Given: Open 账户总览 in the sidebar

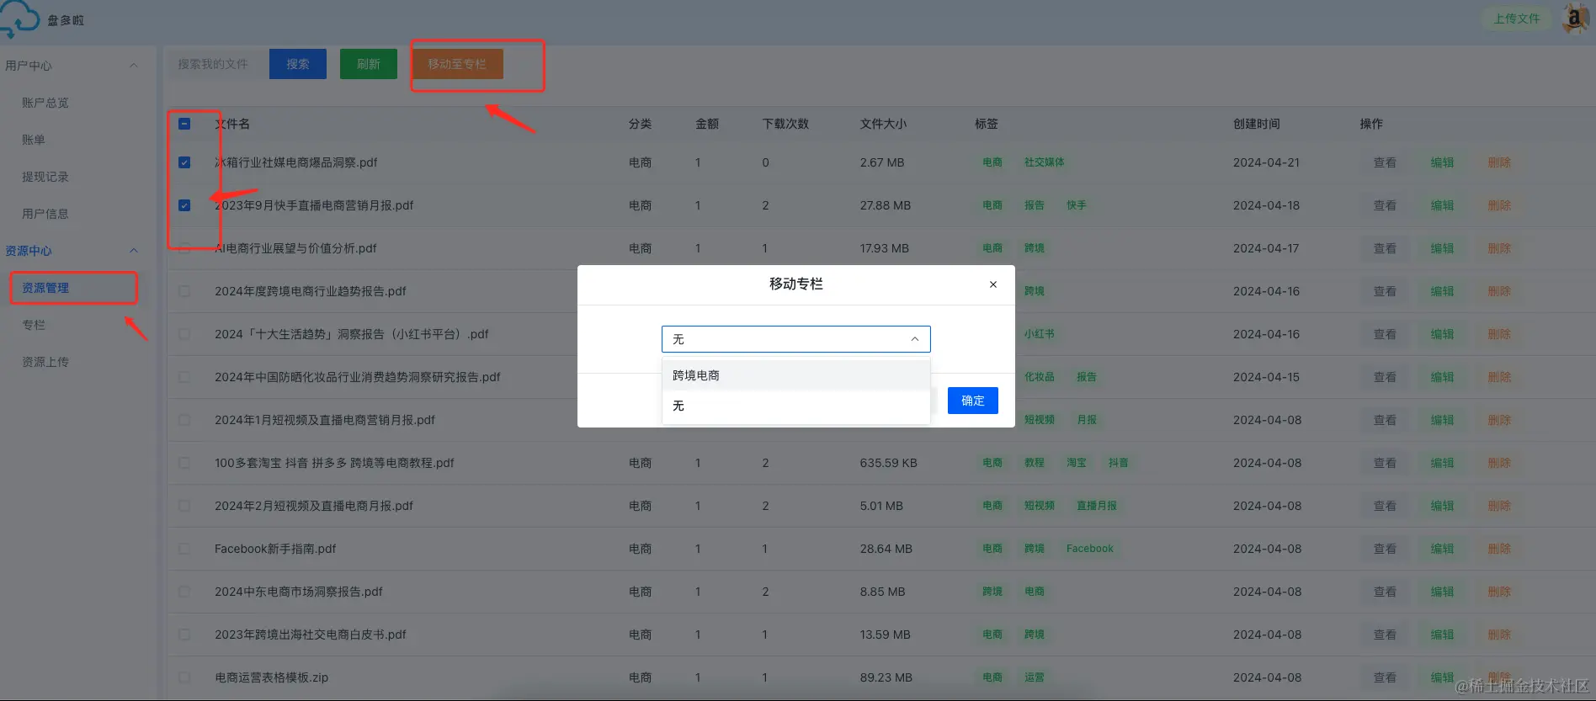Looking at the screenshot, I should tap(45, 103).
